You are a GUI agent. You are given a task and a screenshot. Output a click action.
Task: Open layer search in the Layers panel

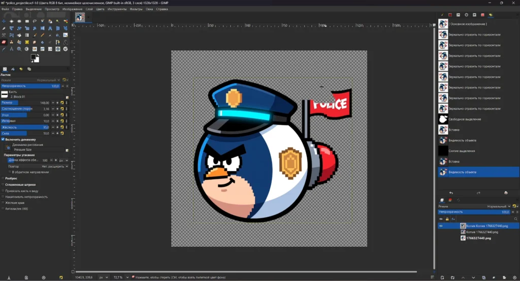click(516, 219)
